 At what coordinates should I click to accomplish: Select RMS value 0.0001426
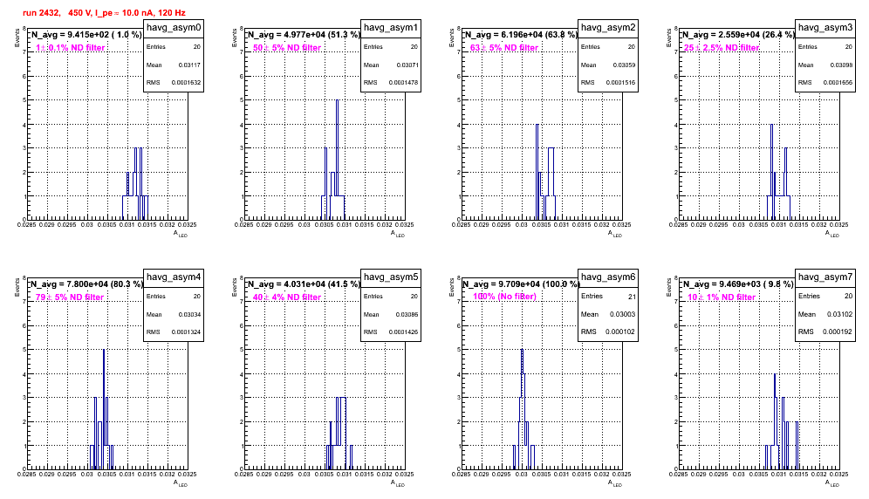click(403, 332)
